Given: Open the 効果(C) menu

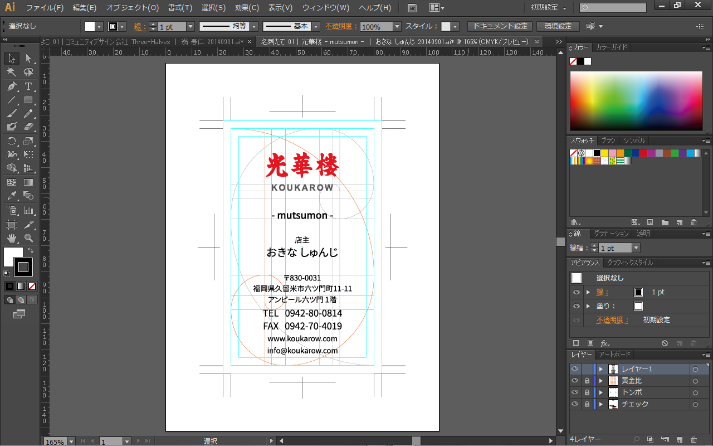Looking at the screenshot, I should click(x=247, y=8).
